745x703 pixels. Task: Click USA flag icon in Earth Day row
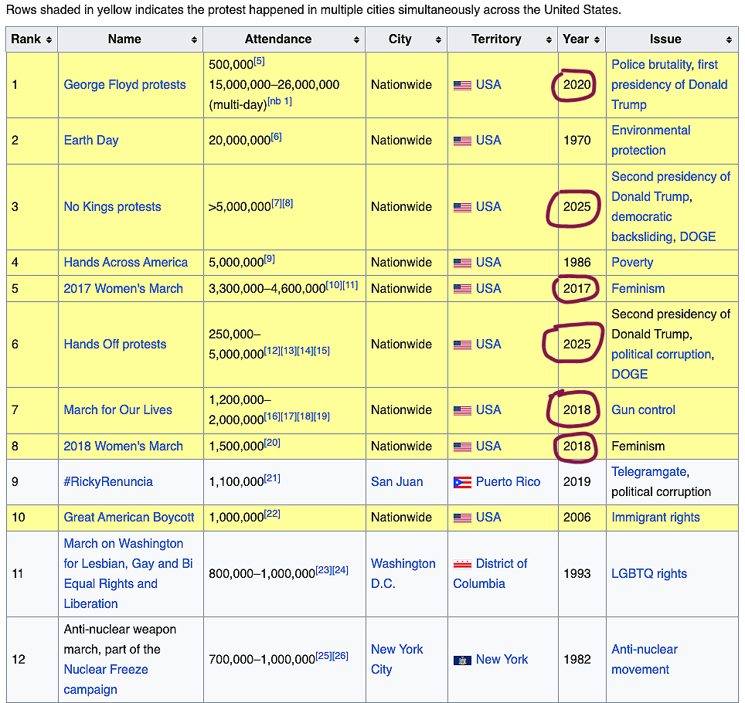(462, 141)
